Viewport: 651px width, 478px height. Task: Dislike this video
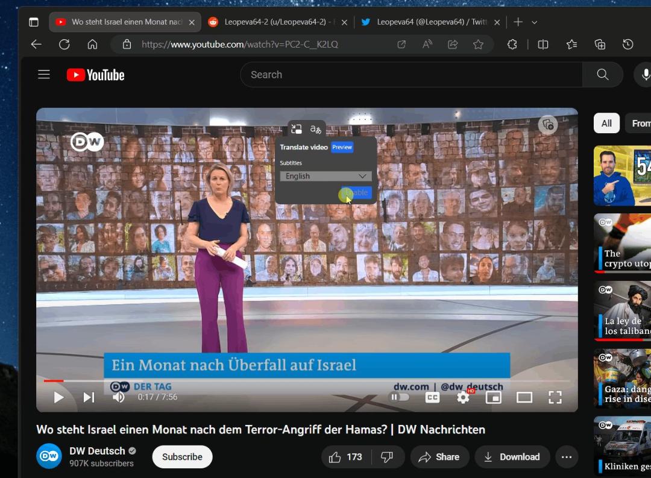(x=388, y=458)
